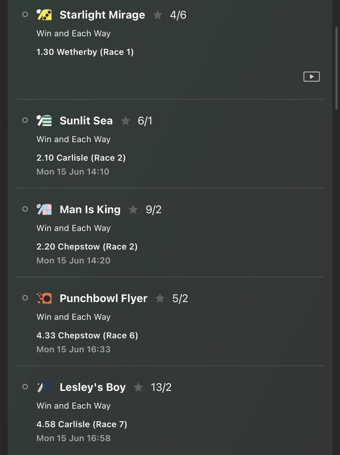Tap the star beside Lesley's Boy

pyautogui.click(x=138, y=388)
